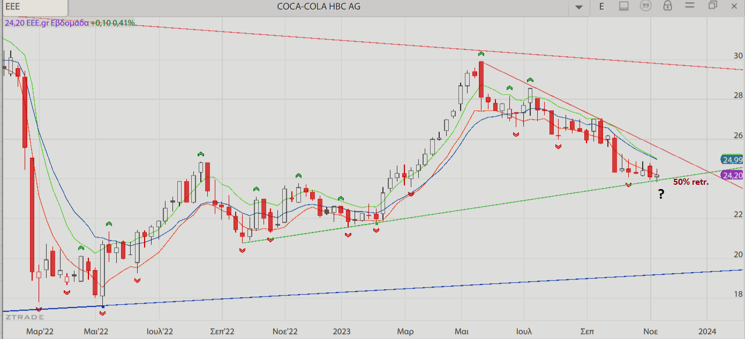Click the 2023 time axis label
Image resolution: width=745 pixels, height=339 pixels.
tap(341, 332)
